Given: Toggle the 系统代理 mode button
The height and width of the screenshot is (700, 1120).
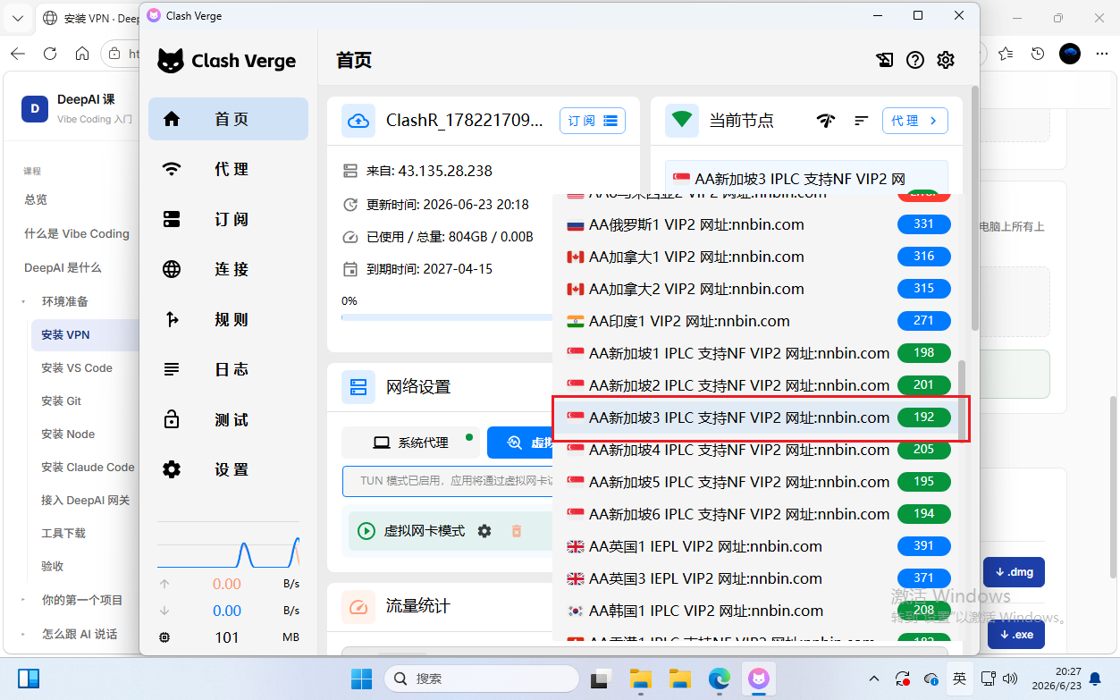Looking at the screenshot, I should tap(411, 443).
